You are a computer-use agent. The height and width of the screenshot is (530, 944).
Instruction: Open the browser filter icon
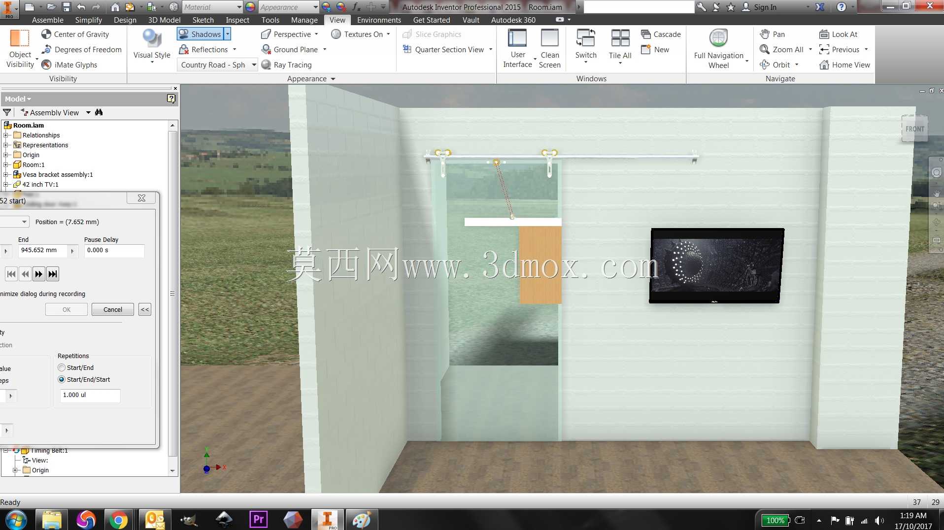coord(7,112)
